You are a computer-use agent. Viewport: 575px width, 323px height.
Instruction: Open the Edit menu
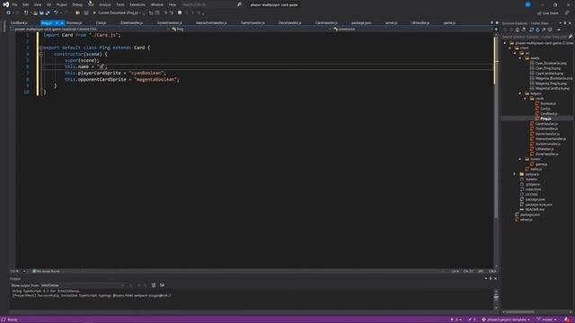[x=25, y=4]
